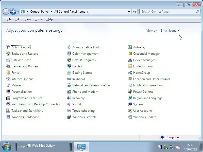
Task: Click the Windows CardSpace icon
Action: tap(8, 117)
